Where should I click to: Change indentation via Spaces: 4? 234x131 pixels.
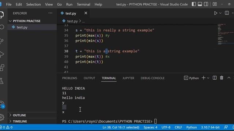[x=150, y=127]
